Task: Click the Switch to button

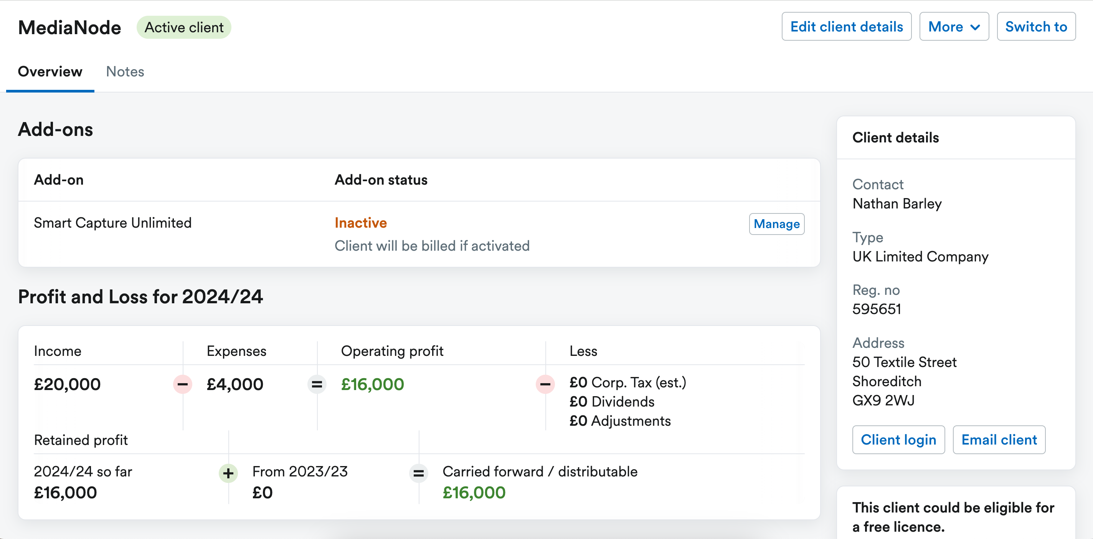Action: coord(1036,26)
